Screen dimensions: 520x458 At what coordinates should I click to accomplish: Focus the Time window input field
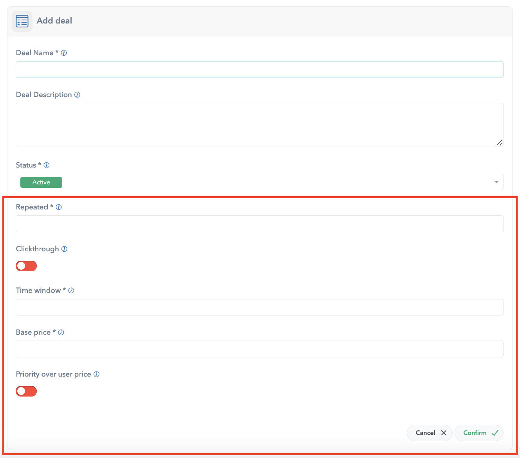point(260,307)
